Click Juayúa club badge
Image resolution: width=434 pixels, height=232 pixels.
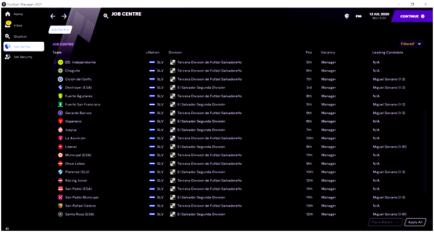(60, 130)
